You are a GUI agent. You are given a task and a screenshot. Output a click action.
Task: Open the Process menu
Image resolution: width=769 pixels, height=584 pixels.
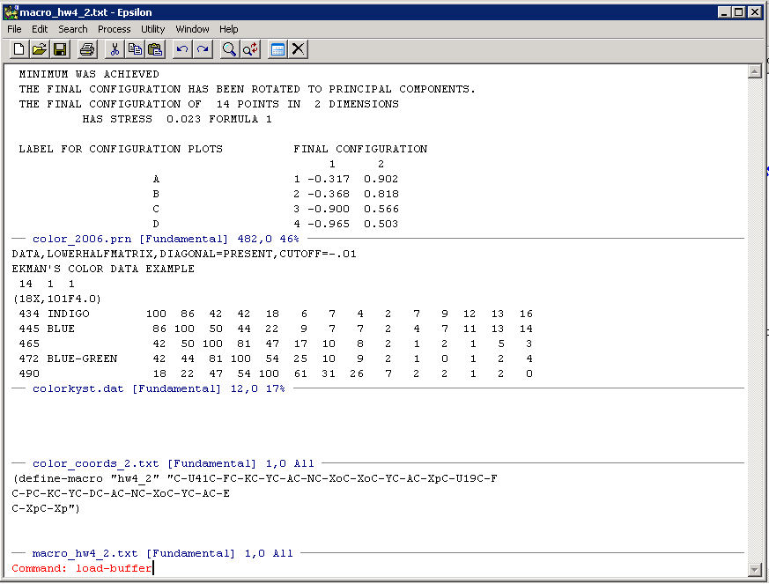click(x=114, y=29)
